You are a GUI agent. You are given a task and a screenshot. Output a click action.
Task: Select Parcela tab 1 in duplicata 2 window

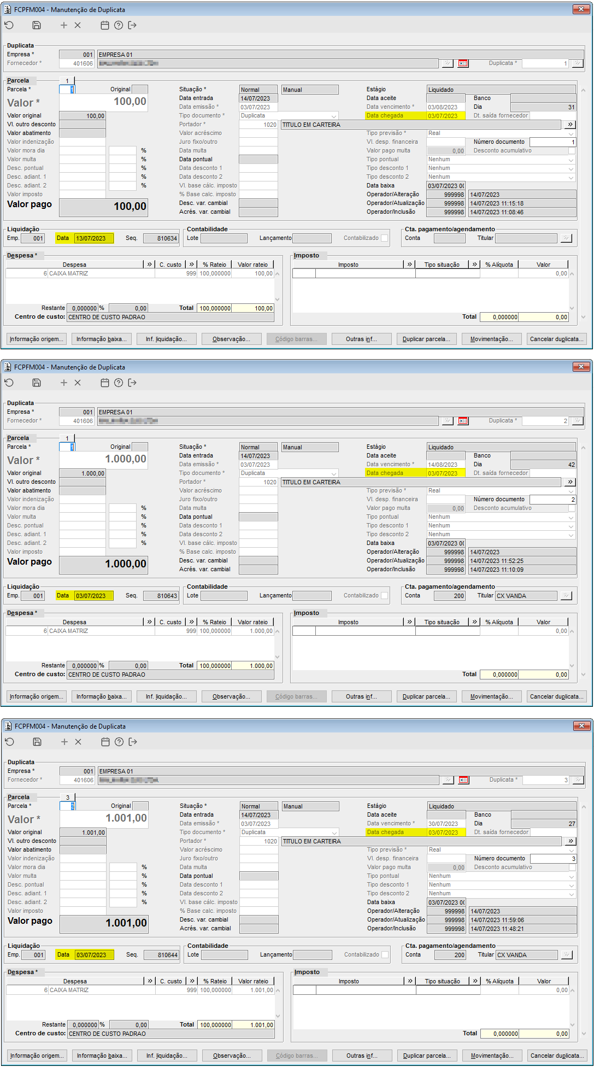point(67,438)
